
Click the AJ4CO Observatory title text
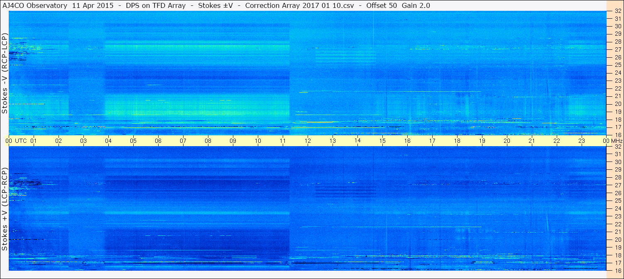(35, 5)
